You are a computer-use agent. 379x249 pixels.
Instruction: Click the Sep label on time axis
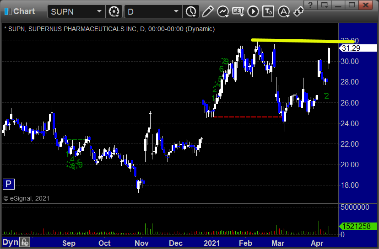pyautogui.click(x=69, y=243)
